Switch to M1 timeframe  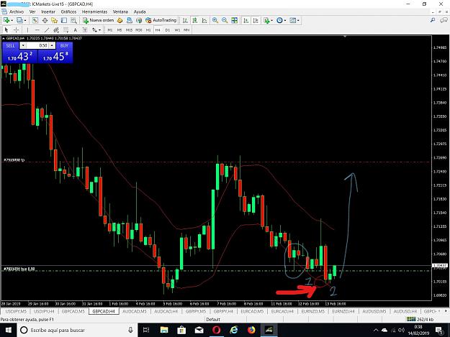tap(110, 30)
